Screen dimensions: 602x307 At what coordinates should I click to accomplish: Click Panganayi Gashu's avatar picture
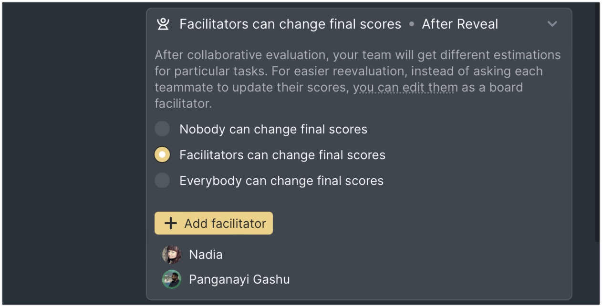pyautogui.click(x=172, y=279)
